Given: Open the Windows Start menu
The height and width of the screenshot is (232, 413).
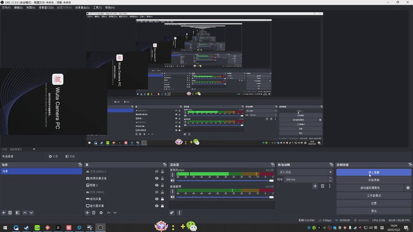Looking at the screenshot, I should [x=5, y=227].
